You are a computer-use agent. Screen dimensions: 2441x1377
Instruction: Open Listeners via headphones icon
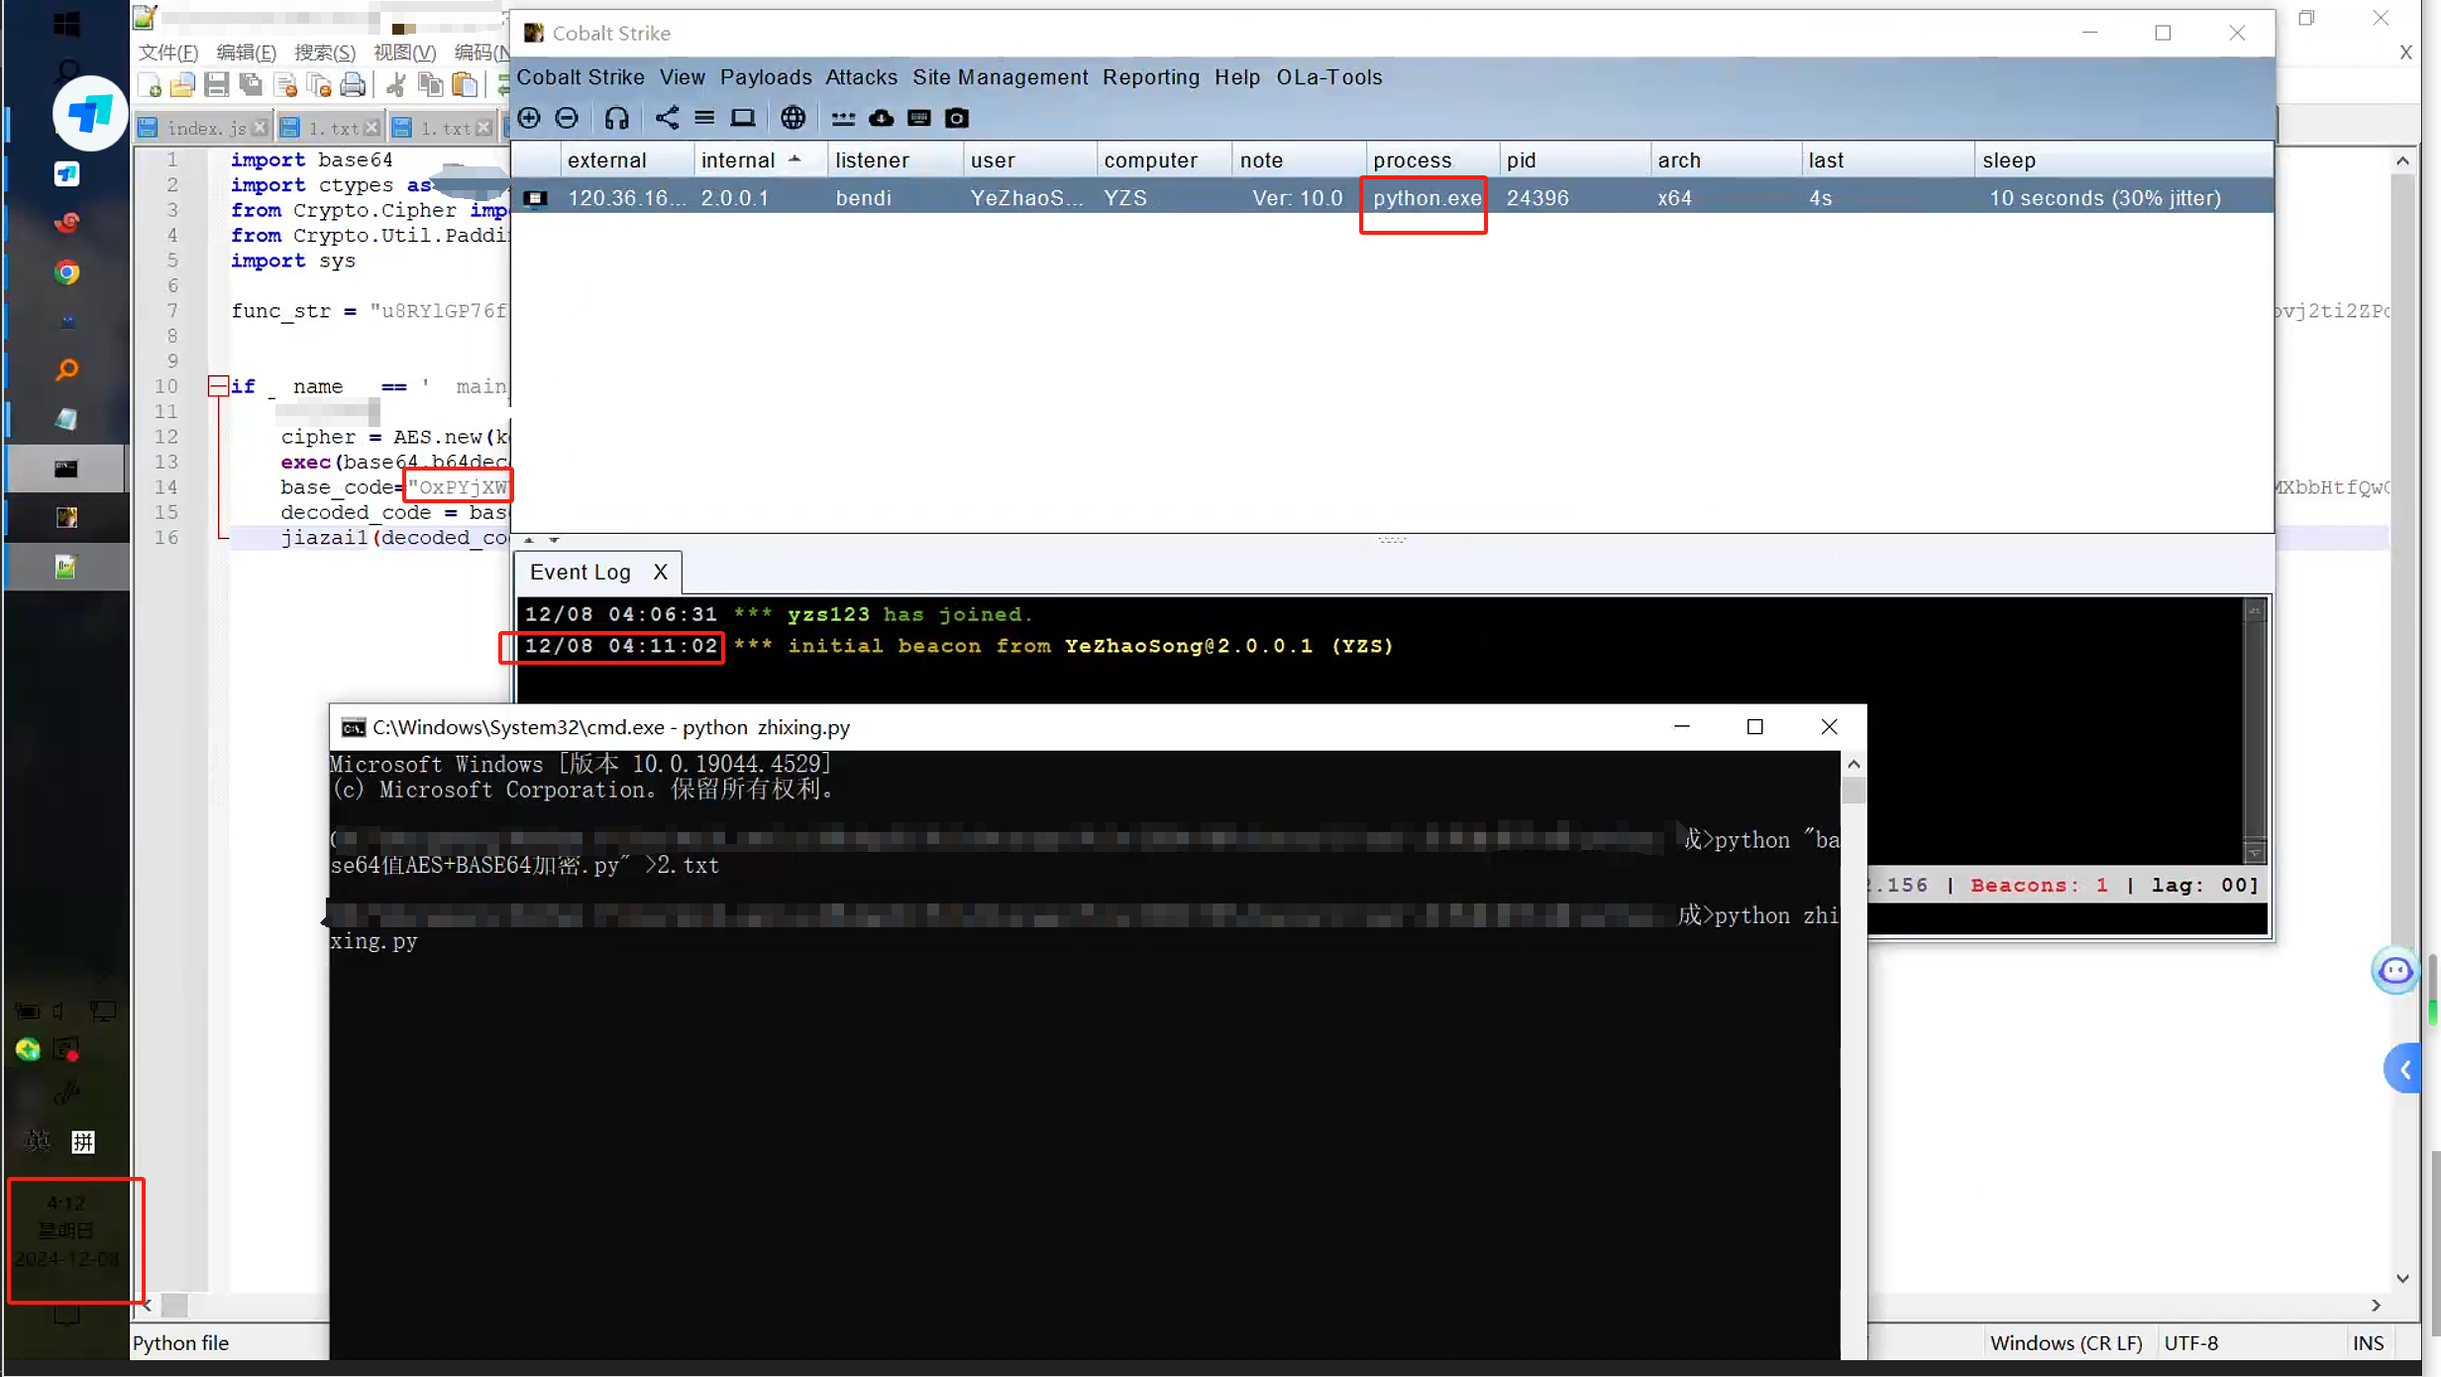click(616, 118)
